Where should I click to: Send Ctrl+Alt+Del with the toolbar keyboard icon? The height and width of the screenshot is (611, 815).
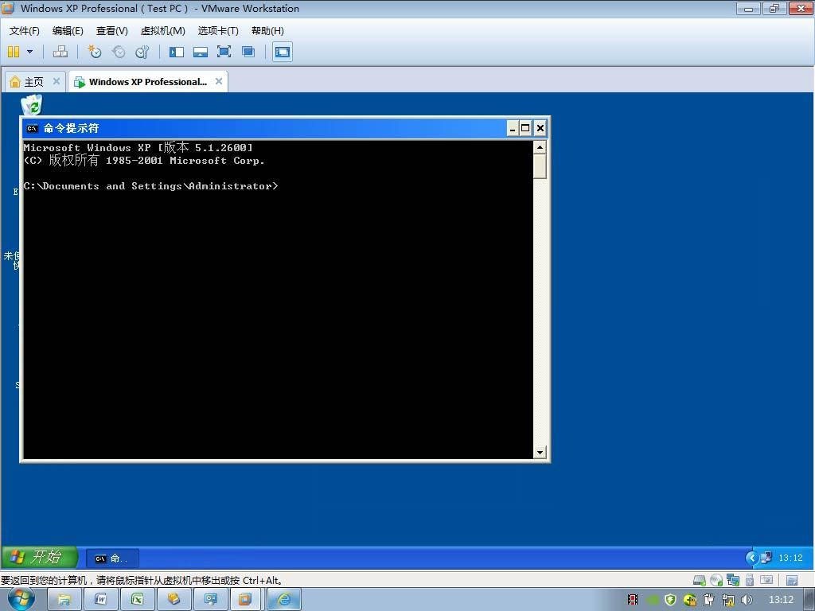click(60, 52)
